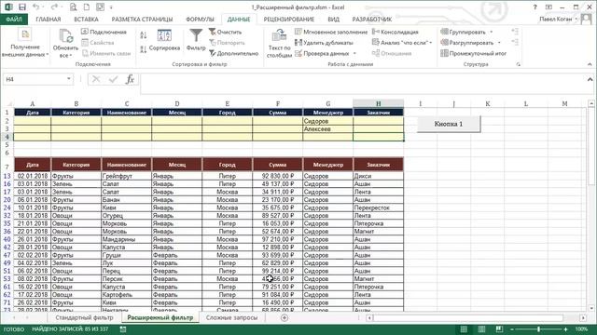Collapse the ribbon with the arrow
Viewport: 597px width, 335px height.
point(590,64)
